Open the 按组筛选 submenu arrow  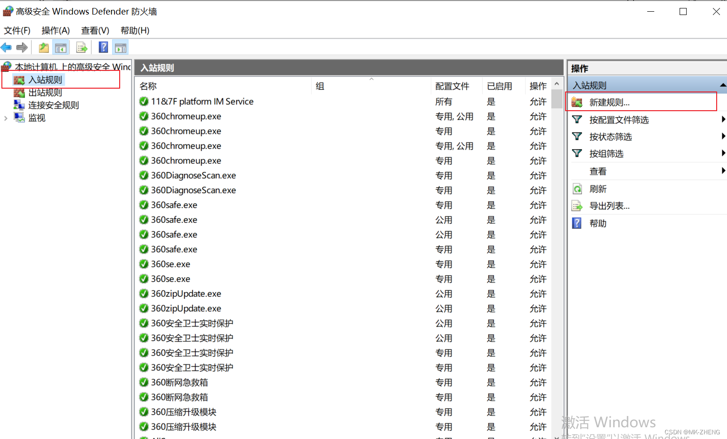(x=723, y=153)
